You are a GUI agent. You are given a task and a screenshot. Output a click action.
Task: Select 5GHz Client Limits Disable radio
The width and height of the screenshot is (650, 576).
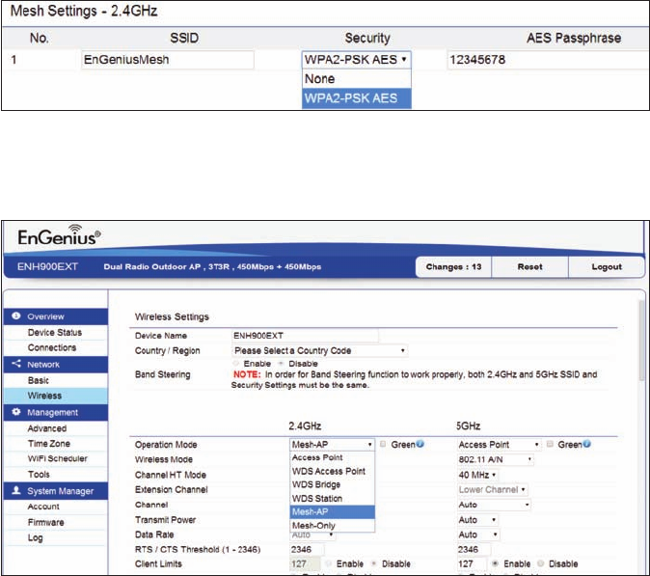pyautogui.click(x=541, y=563)
